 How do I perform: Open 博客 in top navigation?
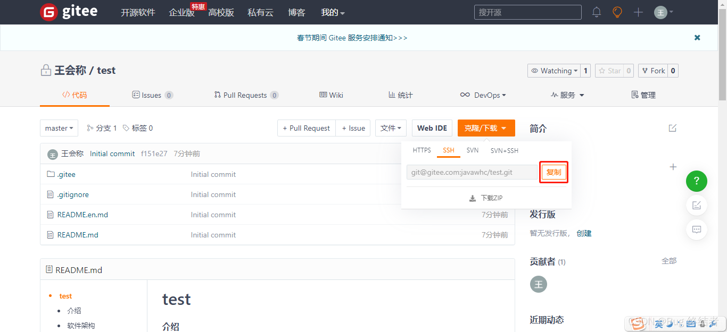pyautogui.click(x=296, y=12)
